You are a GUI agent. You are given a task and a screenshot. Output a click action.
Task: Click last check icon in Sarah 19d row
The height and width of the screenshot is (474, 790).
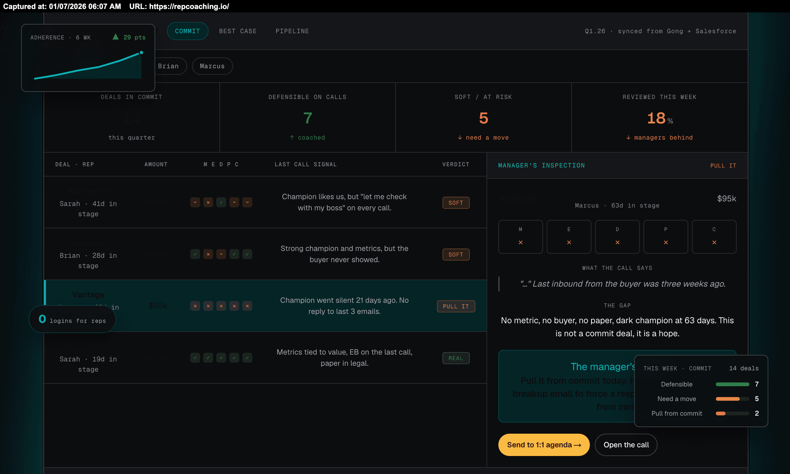click(247, 357)
